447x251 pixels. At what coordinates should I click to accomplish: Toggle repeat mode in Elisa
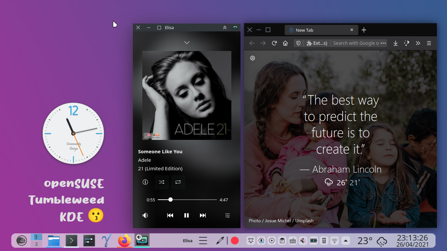click(178, 182)
